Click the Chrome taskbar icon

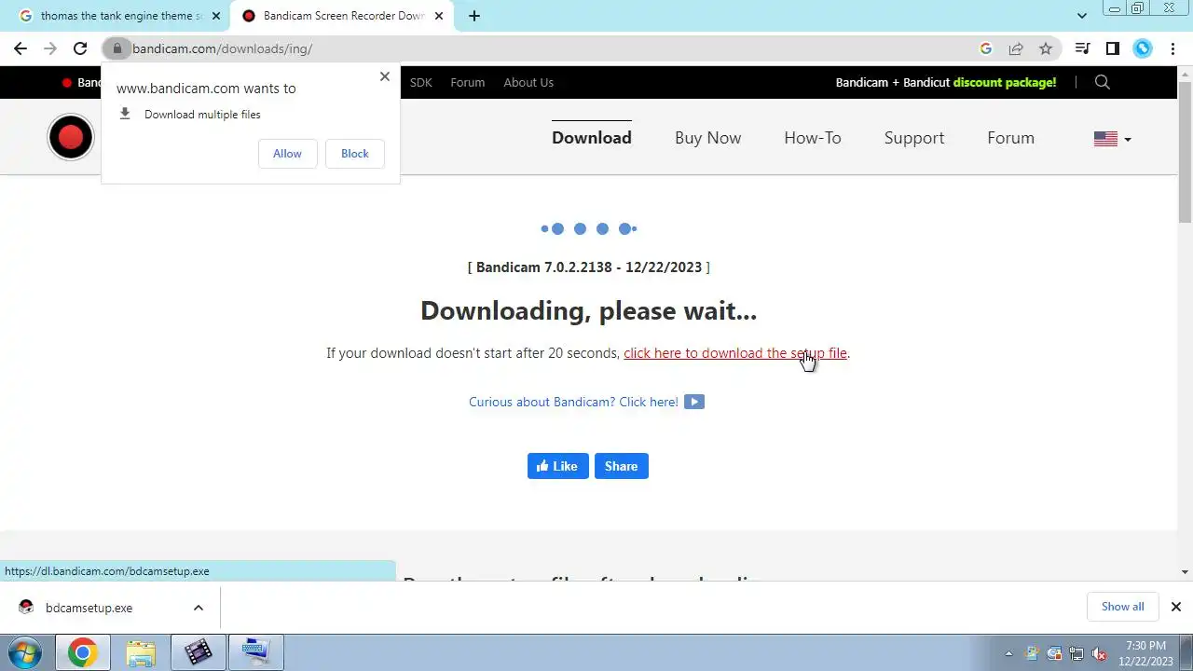coord(82,653)
